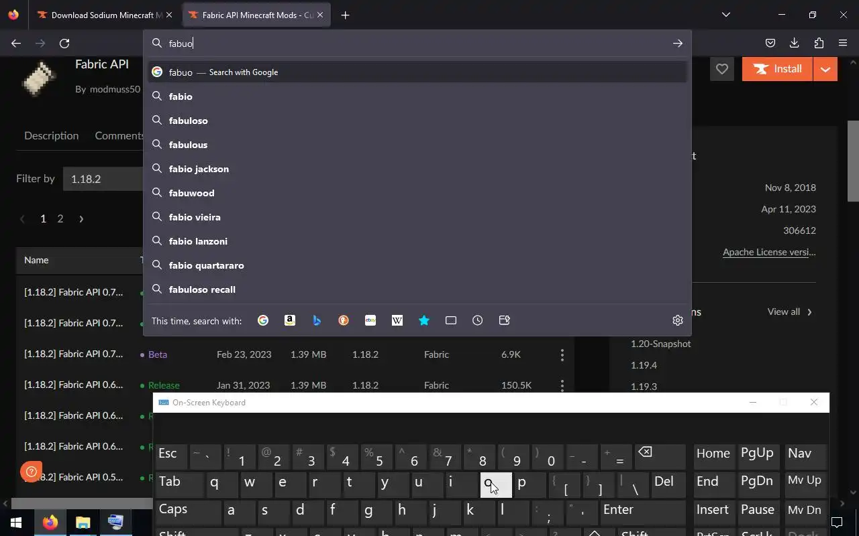Tap the Enter key on the on-screen keyboard
859x536 pixels.
coord(643,511)
